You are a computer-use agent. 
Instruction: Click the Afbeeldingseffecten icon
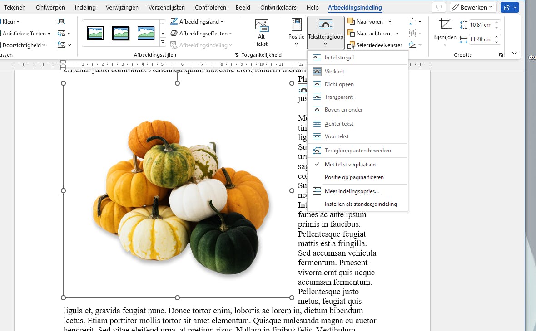(x=174, y=34)
